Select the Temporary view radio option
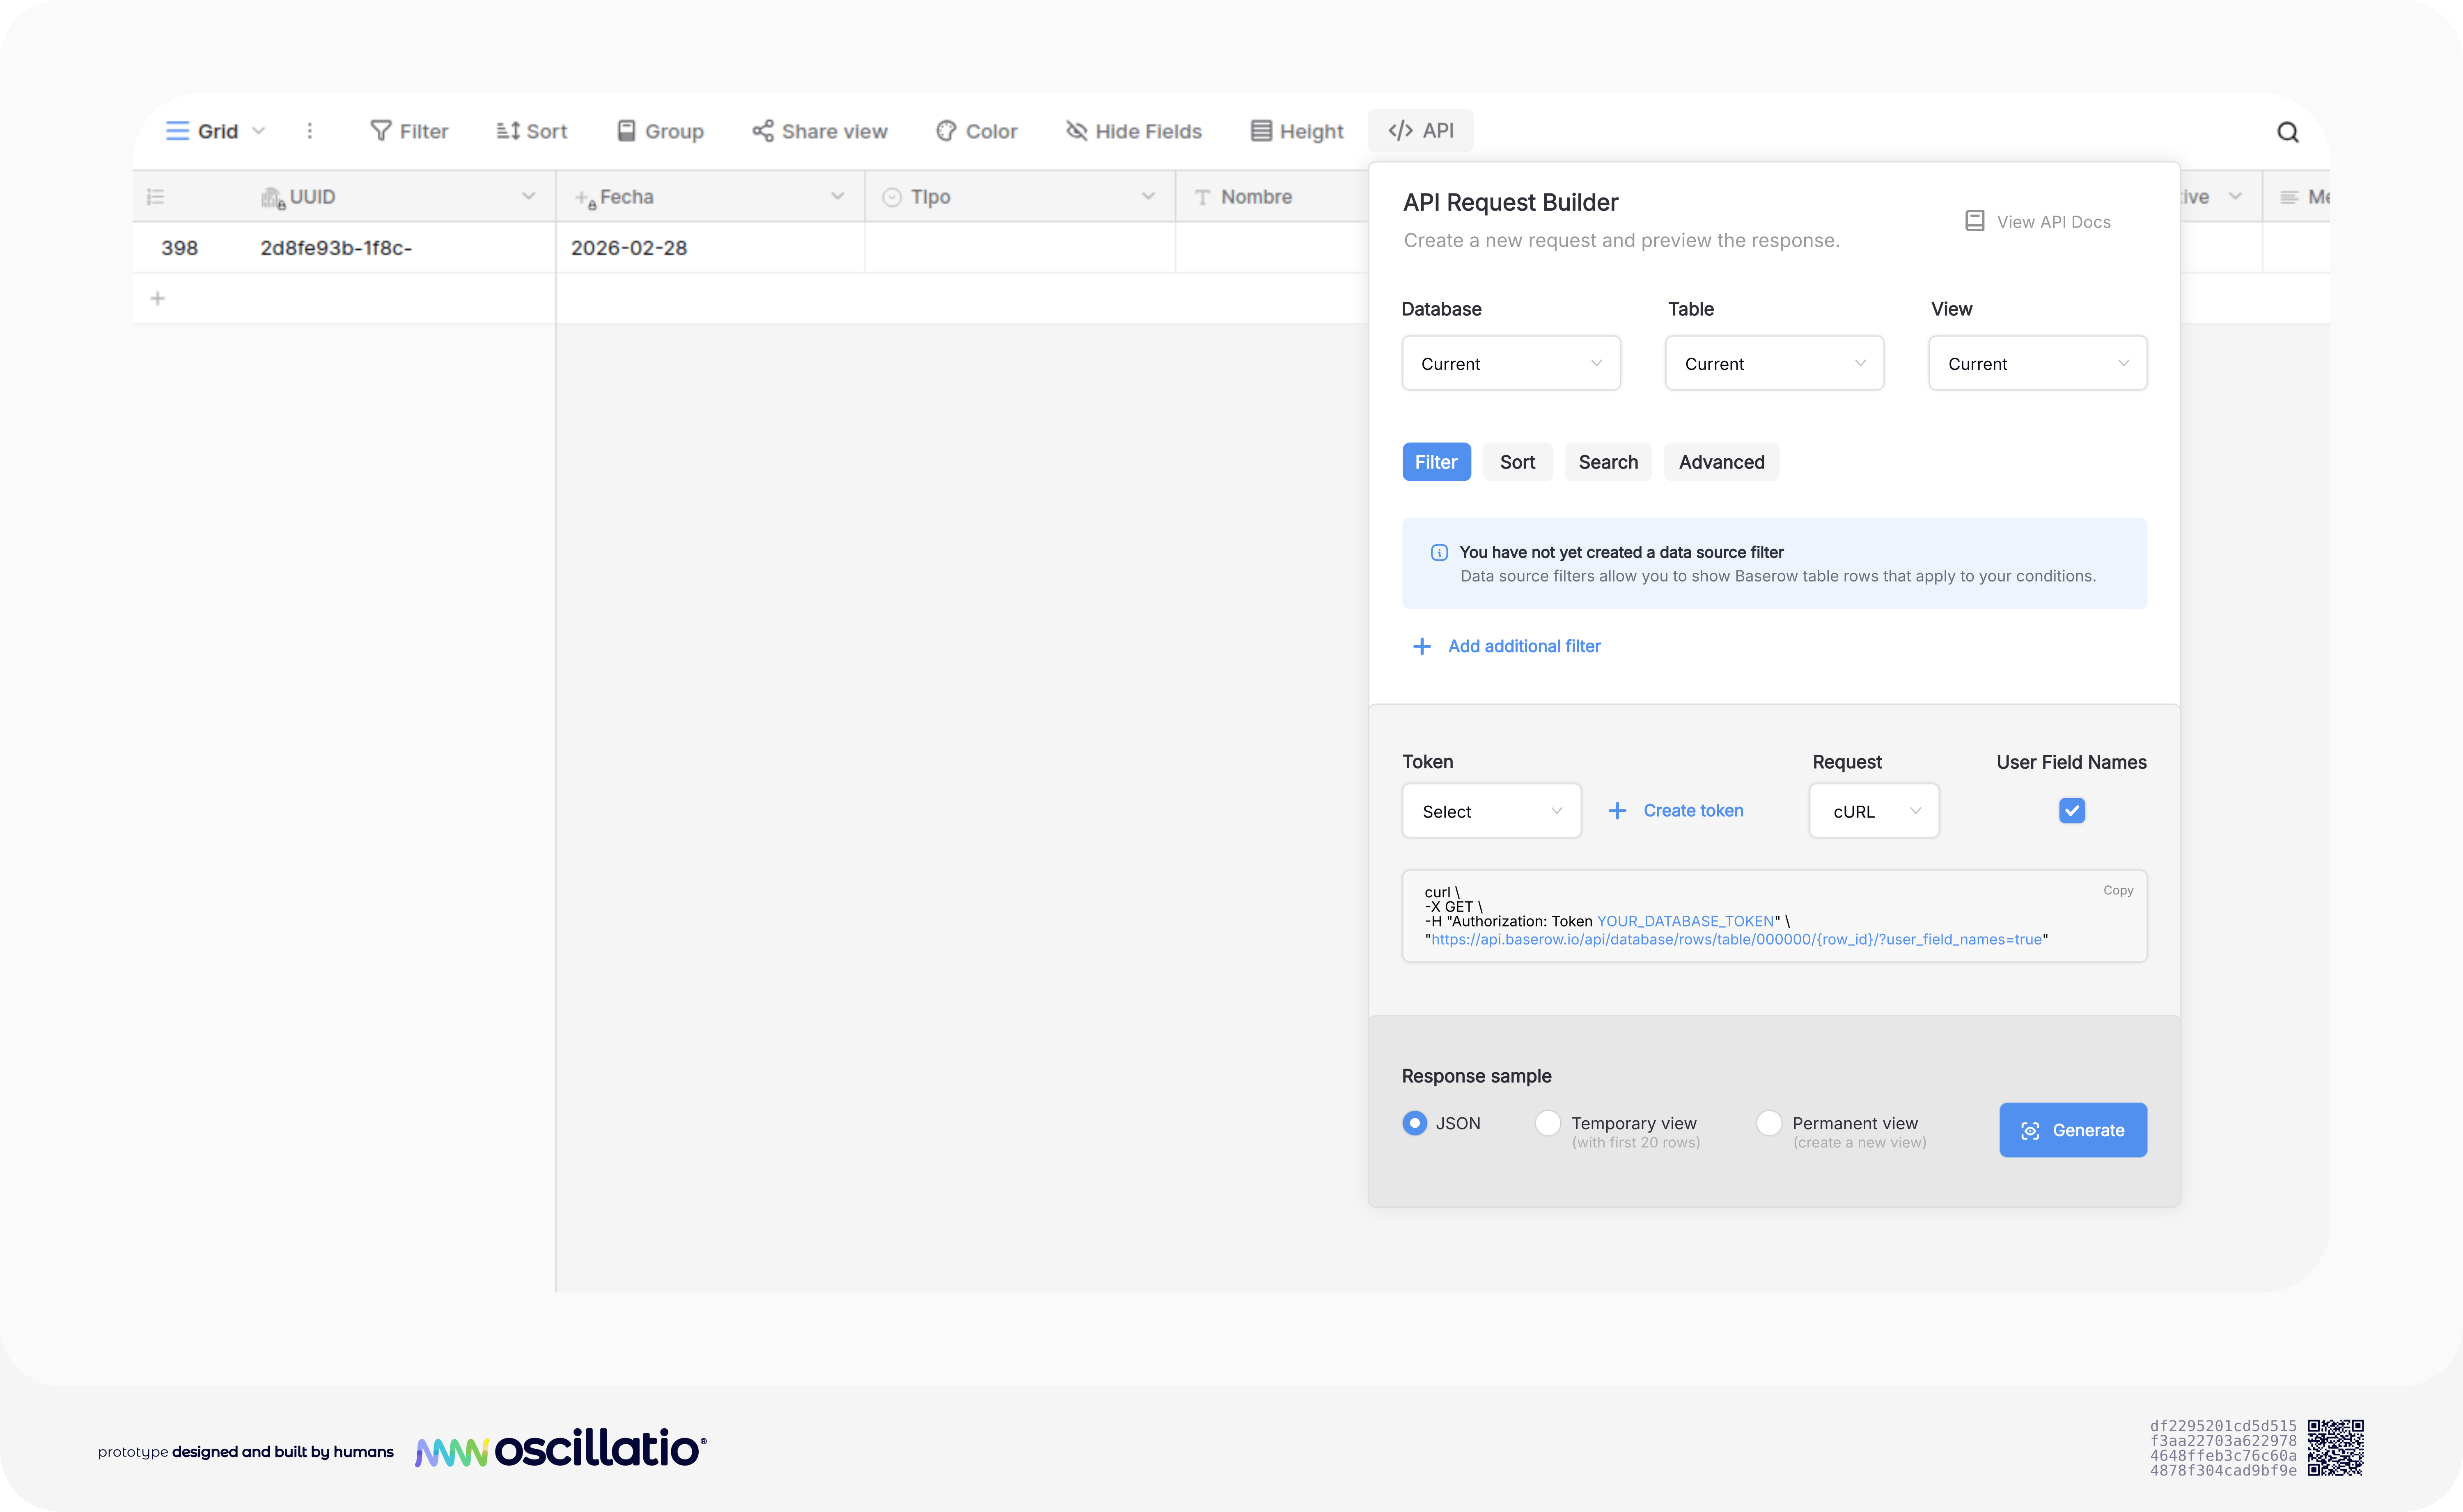 coord(1547,1123)
